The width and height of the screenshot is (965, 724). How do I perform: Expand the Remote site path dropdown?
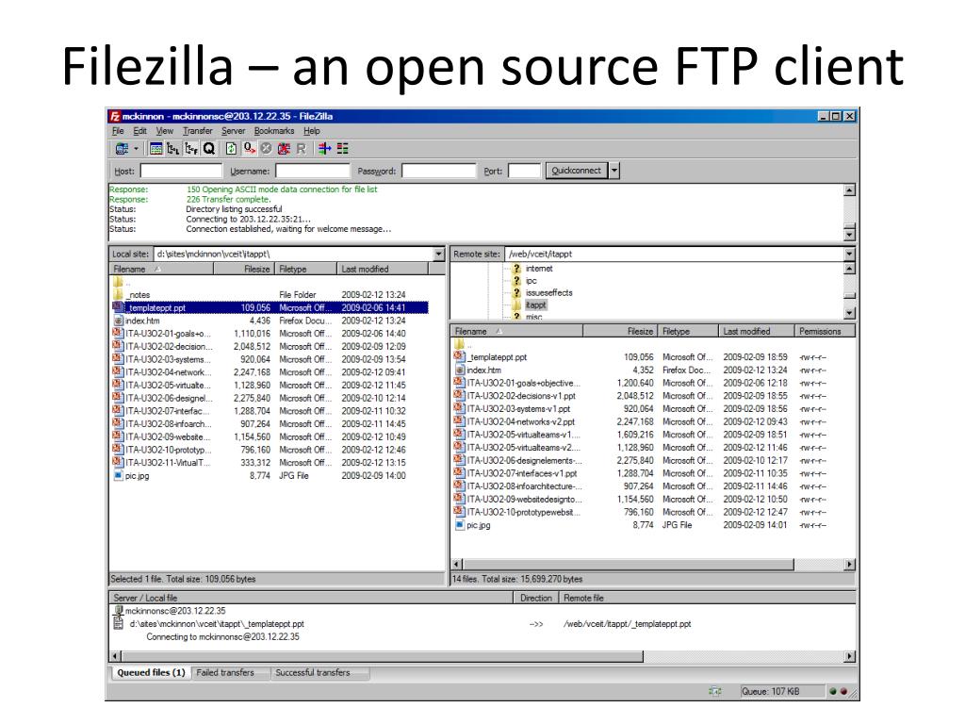(x=849, y=254)
